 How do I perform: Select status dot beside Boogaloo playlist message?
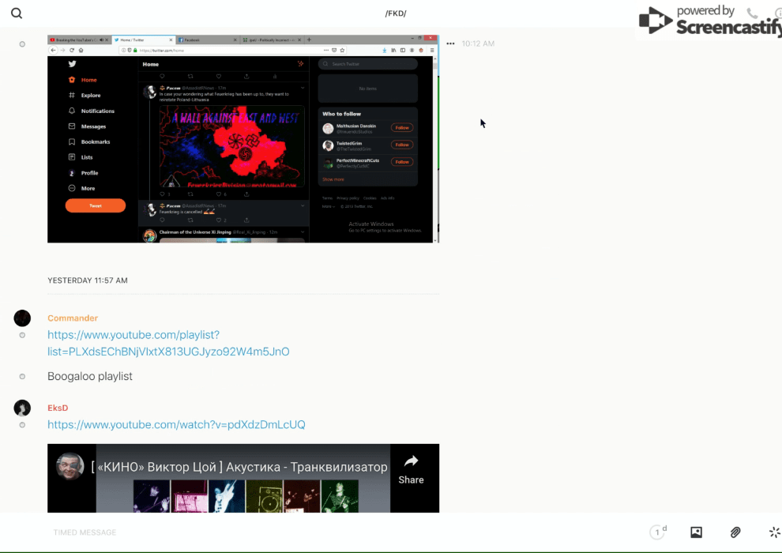[x=22, y=377]
